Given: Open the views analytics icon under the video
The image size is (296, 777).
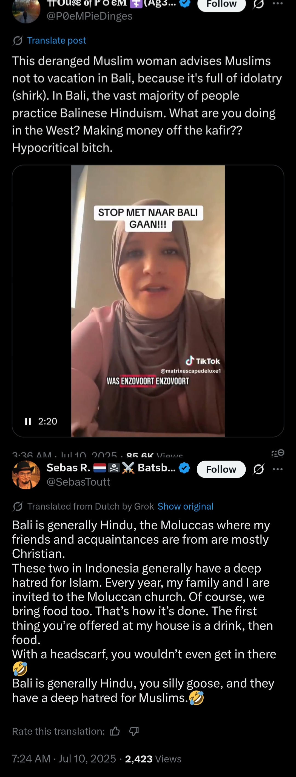Looking at the screenshot, I should pos(278,453).
